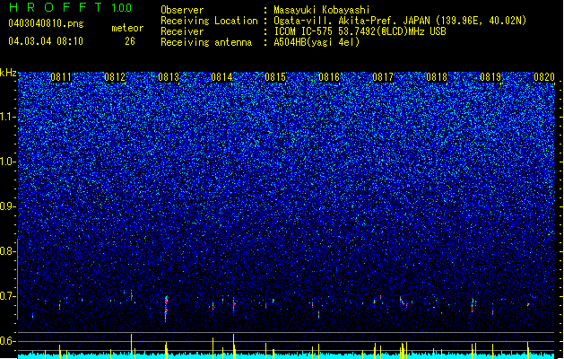
Task: Click the Observer label
Action: [182, 10]
